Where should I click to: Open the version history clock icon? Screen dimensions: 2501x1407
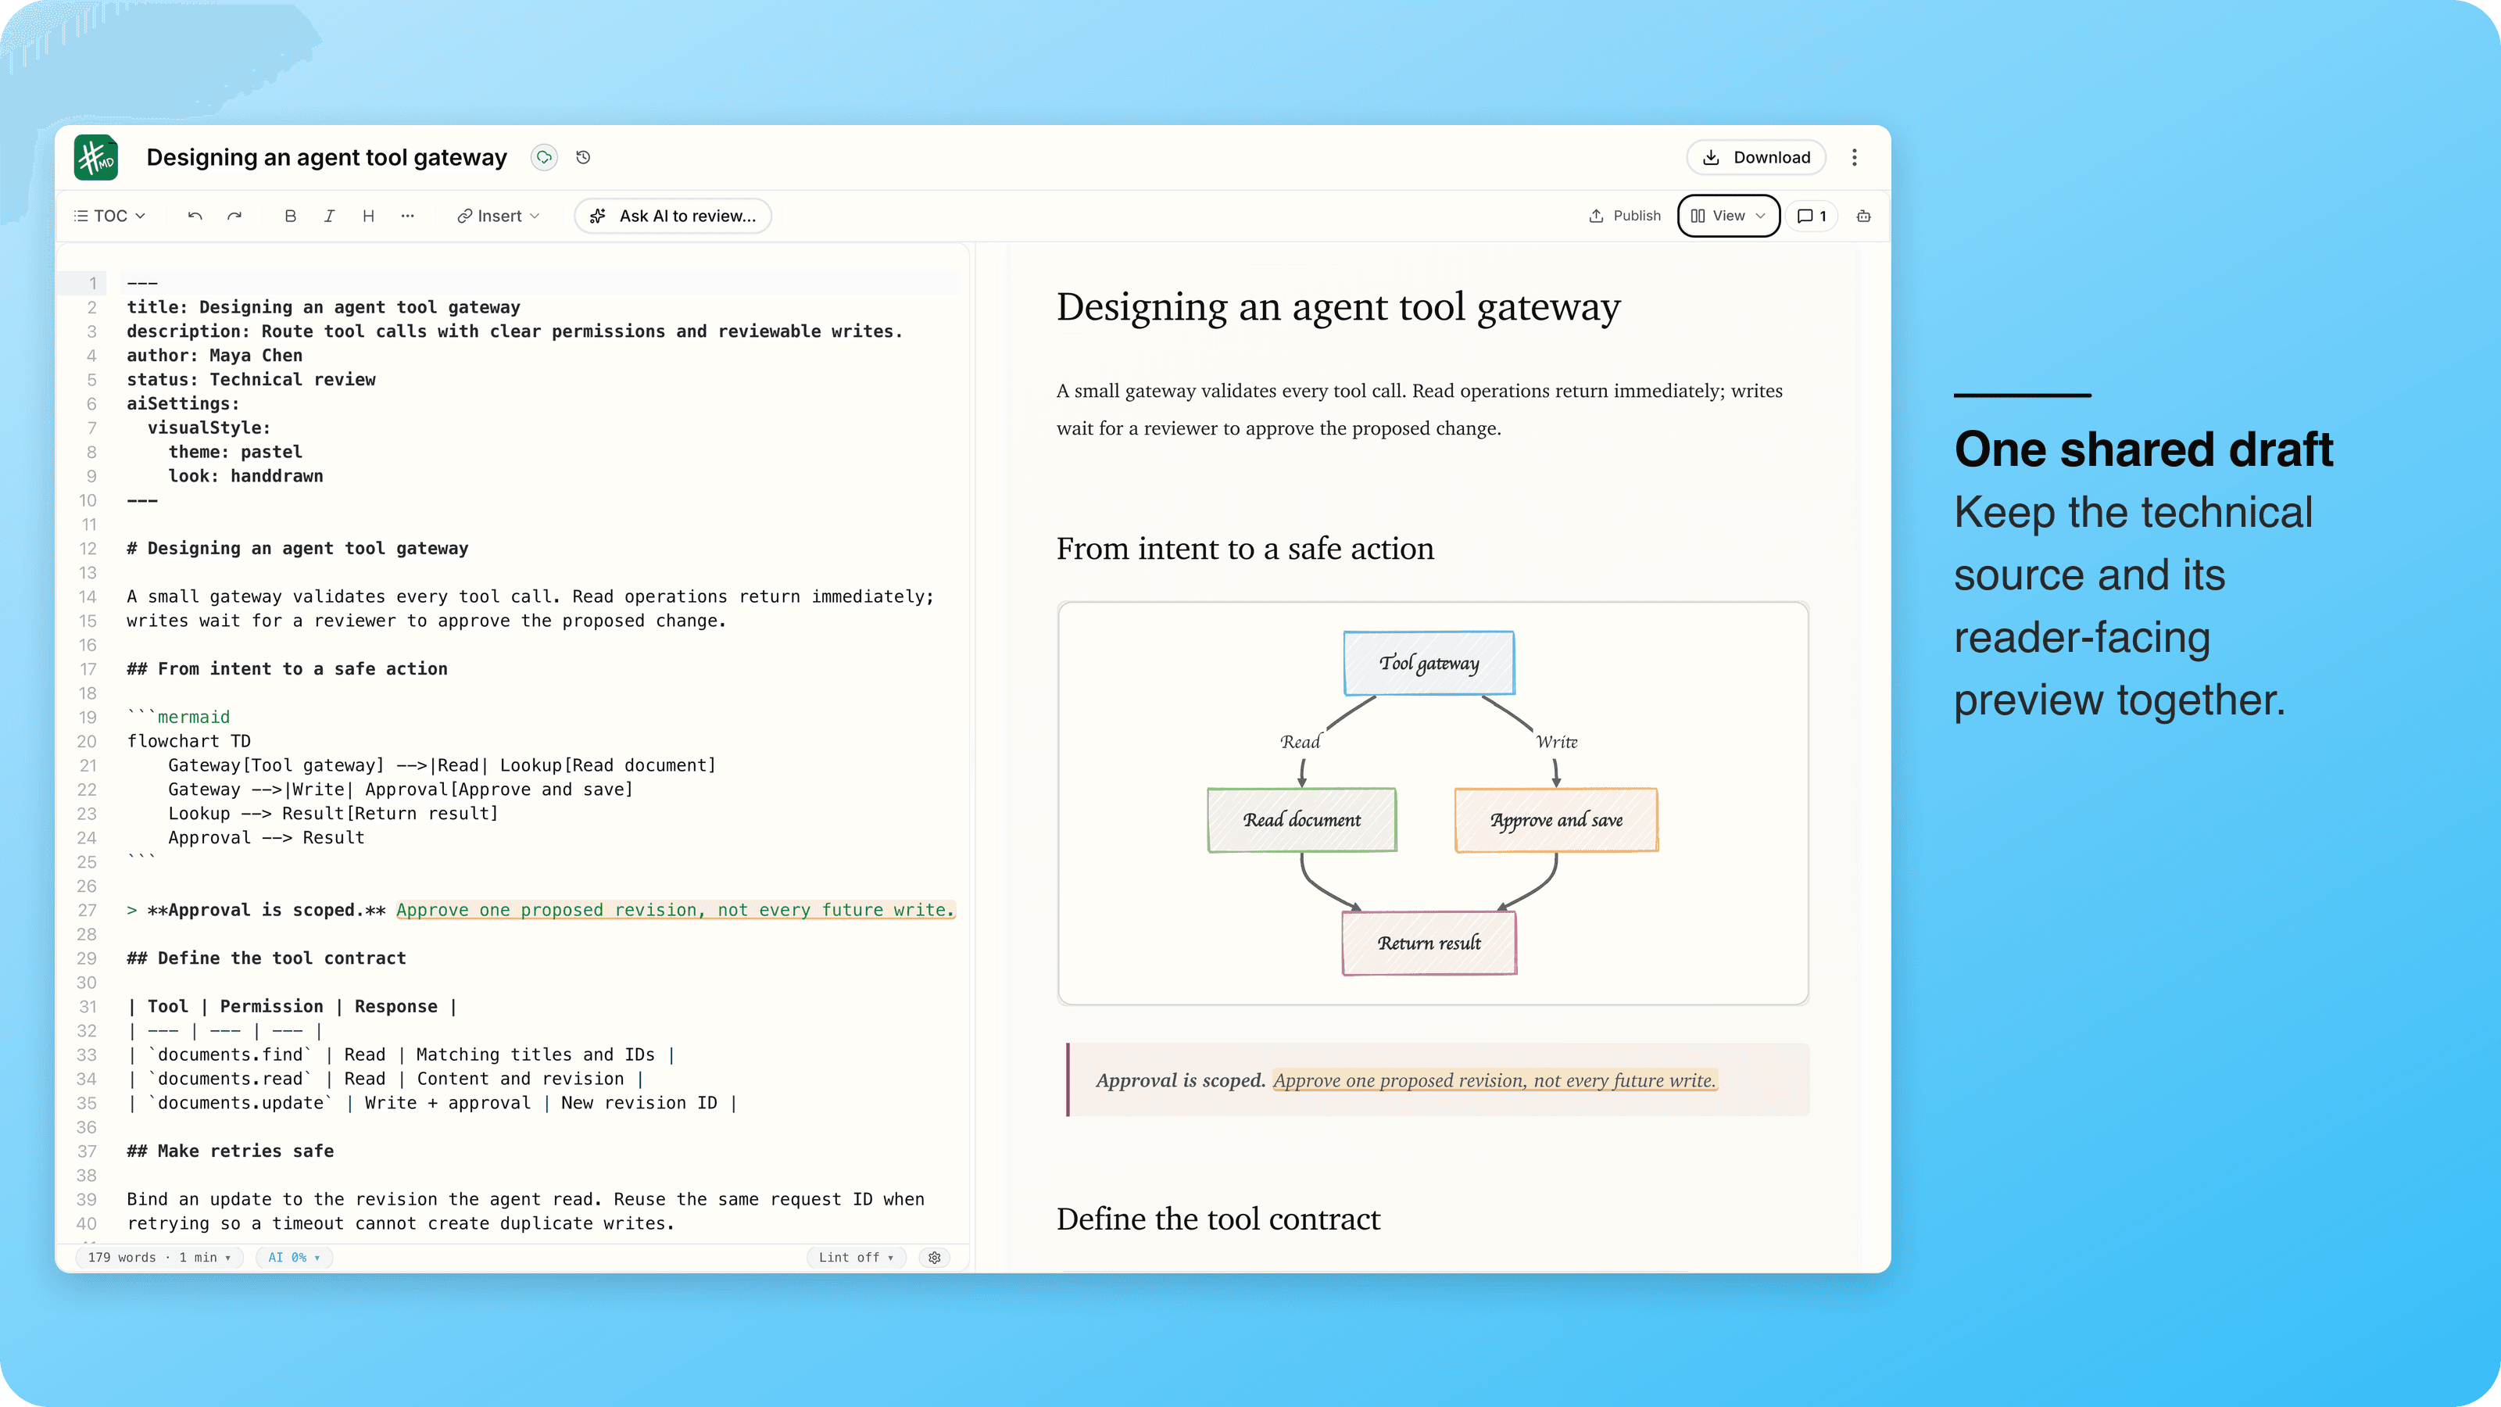[x=584, y=157]
